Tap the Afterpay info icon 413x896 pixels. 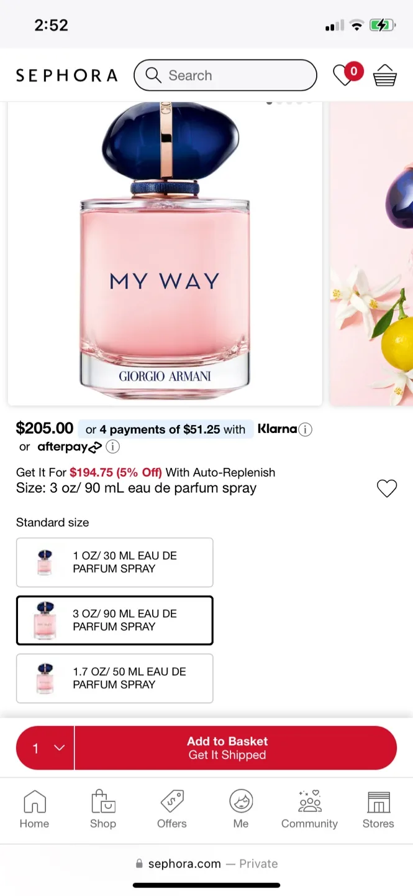[x=112, y=447]
